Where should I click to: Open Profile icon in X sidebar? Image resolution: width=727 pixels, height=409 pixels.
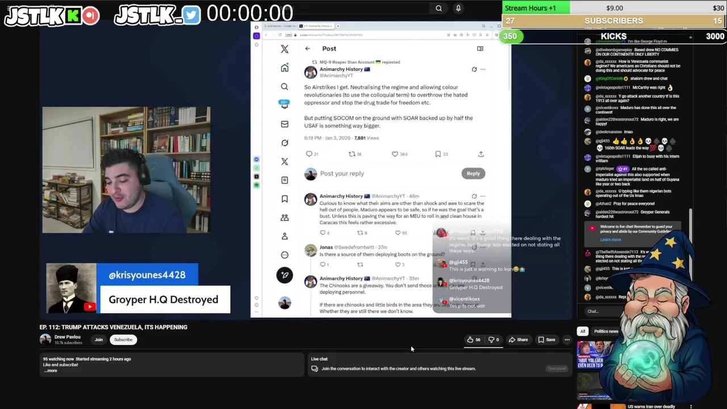coord(285,236)
